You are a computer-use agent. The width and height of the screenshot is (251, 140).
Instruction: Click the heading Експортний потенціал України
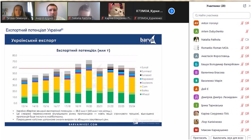click(35, 30)
